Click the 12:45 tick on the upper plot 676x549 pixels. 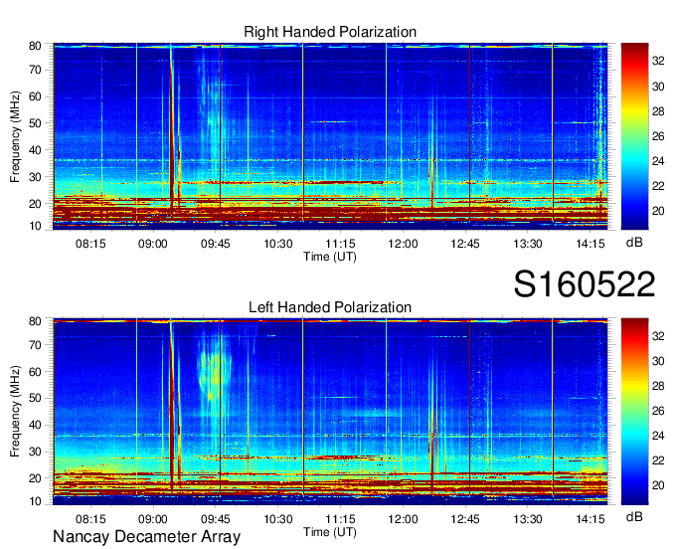coord(465,244)
